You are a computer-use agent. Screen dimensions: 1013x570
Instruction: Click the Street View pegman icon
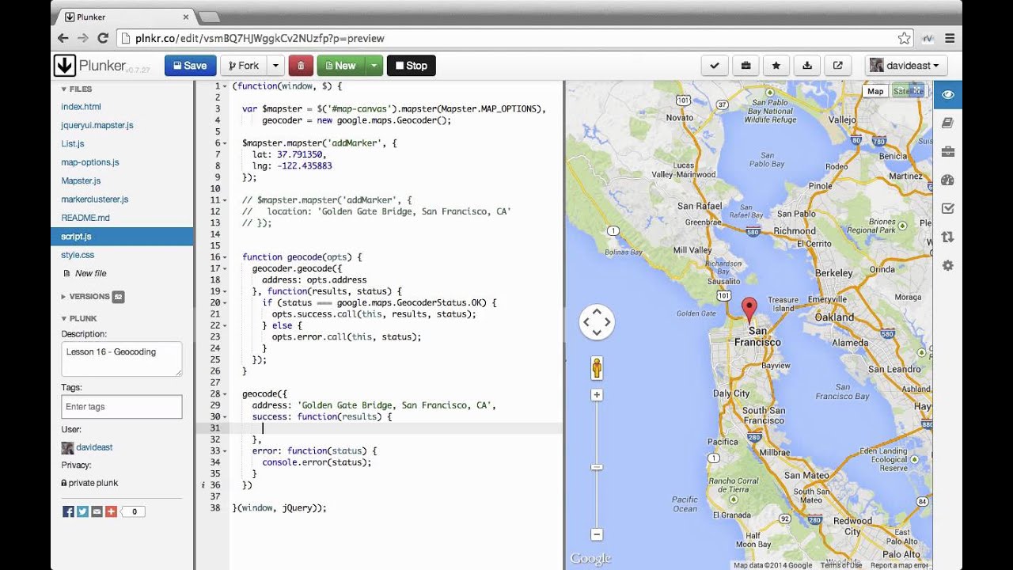coord(597,368)
